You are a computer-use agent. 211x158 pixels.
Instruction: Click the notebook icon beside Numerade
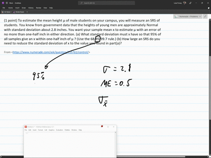(176, 17)
